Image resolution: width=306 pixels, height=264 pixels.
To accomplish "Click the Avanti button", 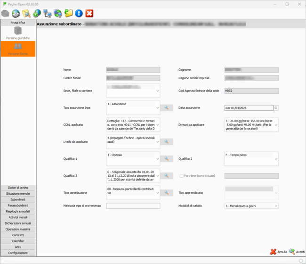I will (297, 252).
